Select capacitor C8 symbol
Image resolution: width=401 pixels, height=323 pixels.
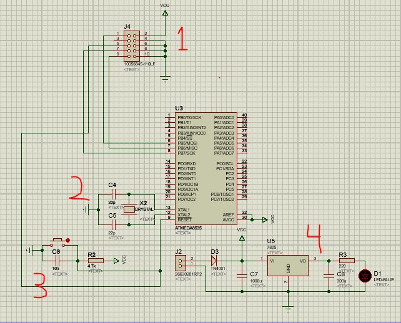tap(329, 276)
